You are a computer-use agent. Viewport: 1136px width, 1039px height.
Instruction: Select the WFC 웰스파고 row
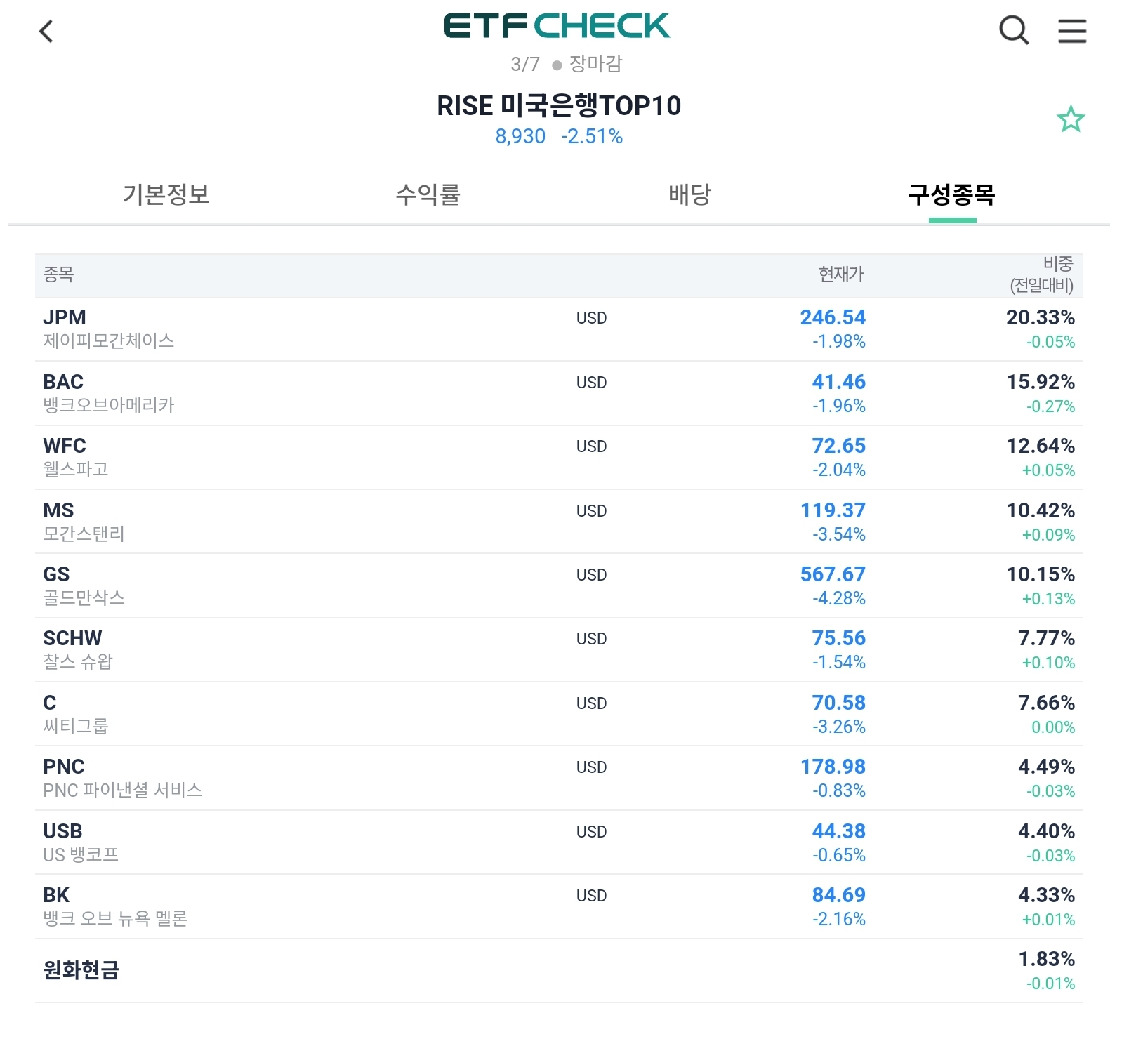click(559, 458)
